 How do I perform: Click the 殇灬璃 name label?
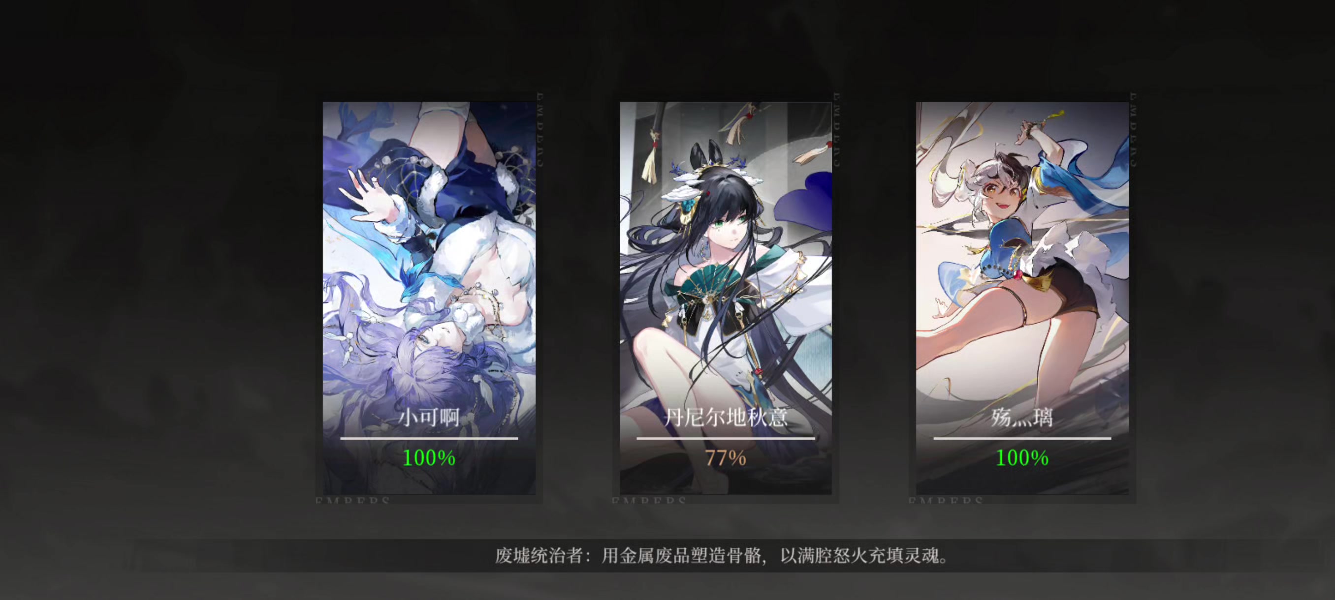[x=1022, y=417]
